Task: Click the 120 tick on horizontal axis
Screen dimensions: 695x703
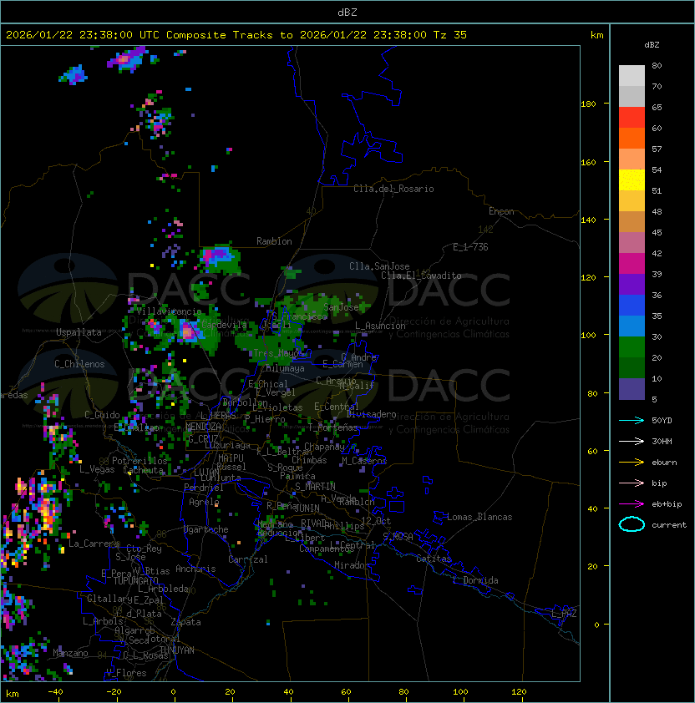Action: click(519, 692)
